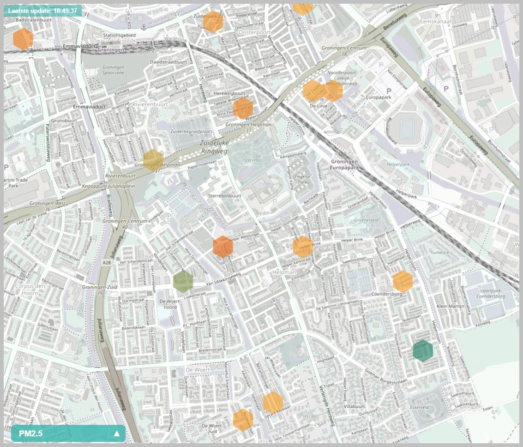Expand the menu with the white triangle arrow
This screenshot has height=447, width=523.
pyautogui.click(x=117, y=433)
